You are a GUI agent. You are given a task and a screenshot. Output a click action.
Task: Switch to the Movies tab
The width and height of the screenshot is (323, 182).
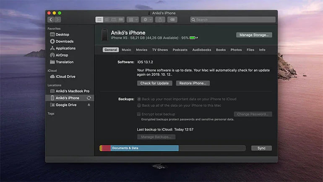(141, 50)
